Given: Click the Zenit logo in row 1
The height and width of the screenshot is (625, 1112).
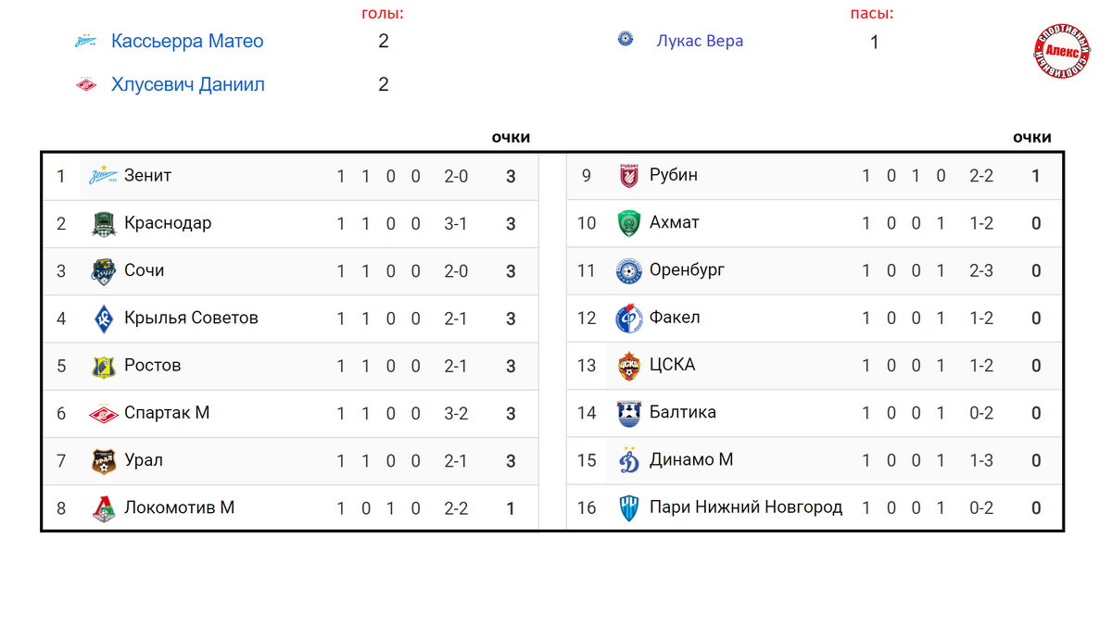Looking at the screenshot, I should (x=104, y=176).
